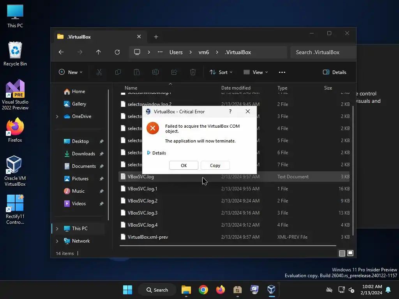Open the New dropdown menu
The height and width of the screenshot is (299, 399).
tap(71, 72)
